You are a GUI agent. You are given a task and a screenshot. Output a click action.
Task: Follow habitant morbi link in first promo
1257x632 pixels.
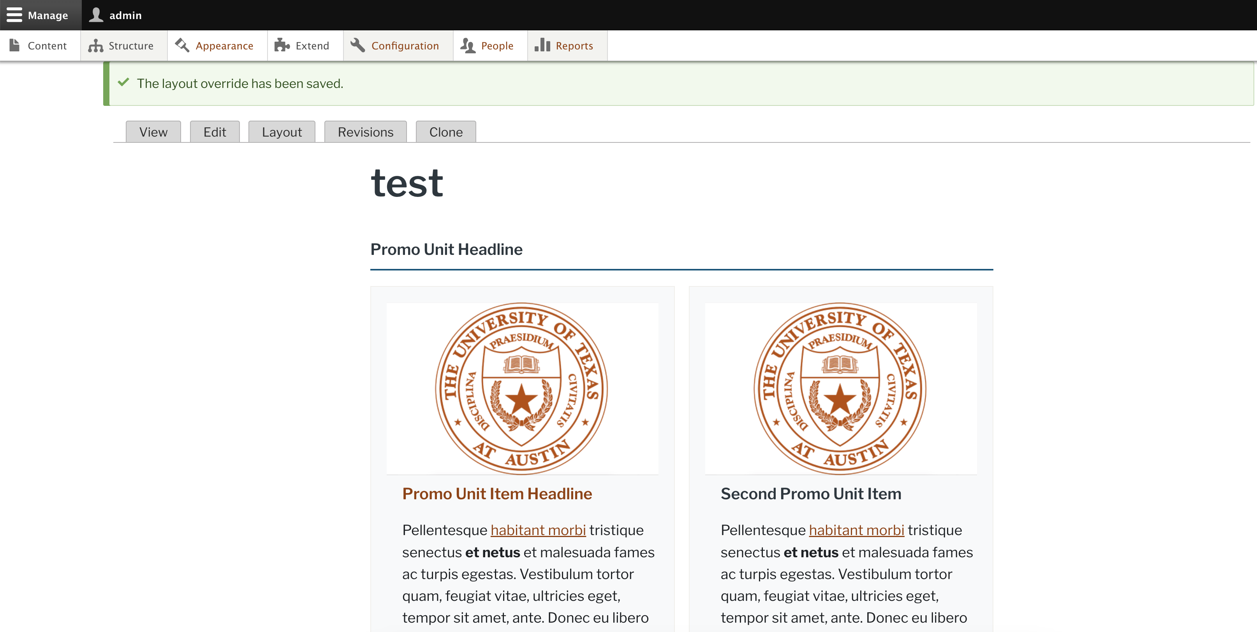(538, 530)
